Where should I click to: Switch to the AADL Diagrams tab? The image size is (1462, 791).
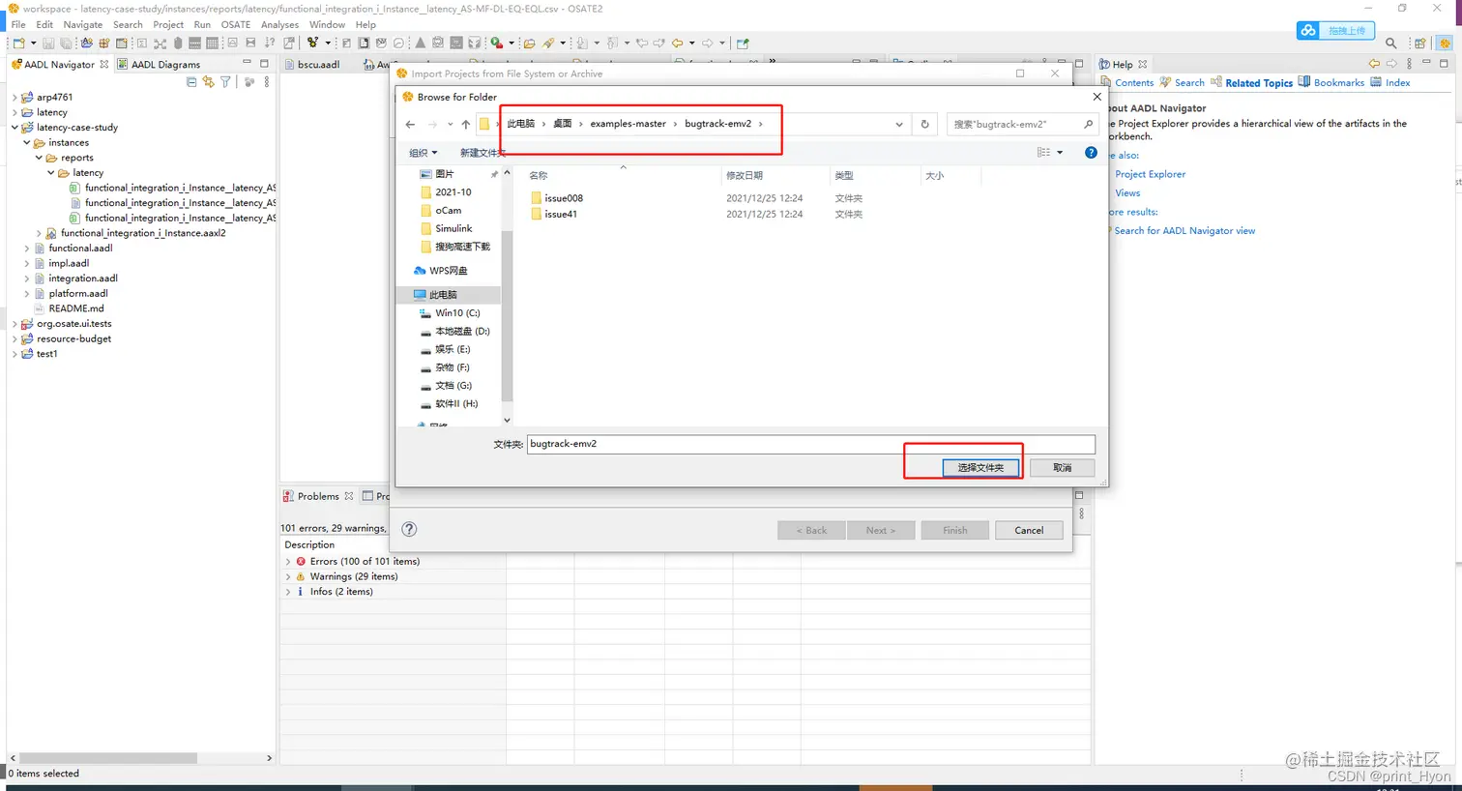(x=159, y=65)
